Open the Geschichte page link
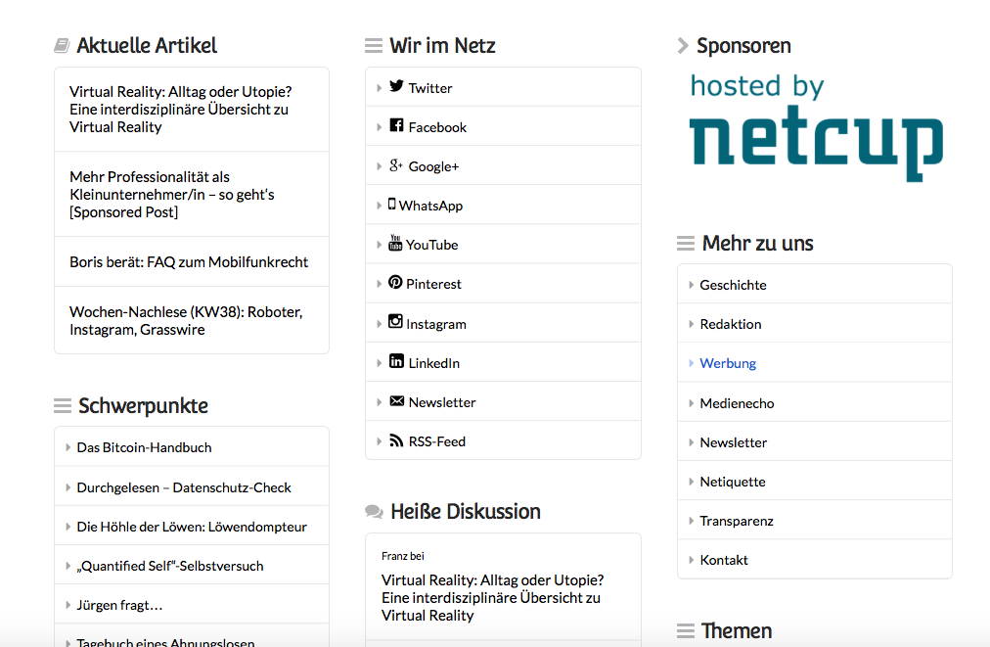This screenshot has width=990, height=647. pyautogui.click(x=733, y=285)
